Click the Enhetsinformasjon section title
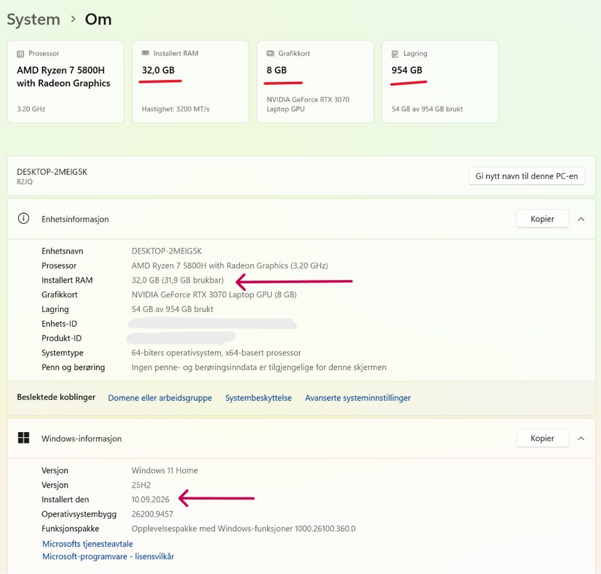This screenshot has height=574, width=601. coord(75,219)
